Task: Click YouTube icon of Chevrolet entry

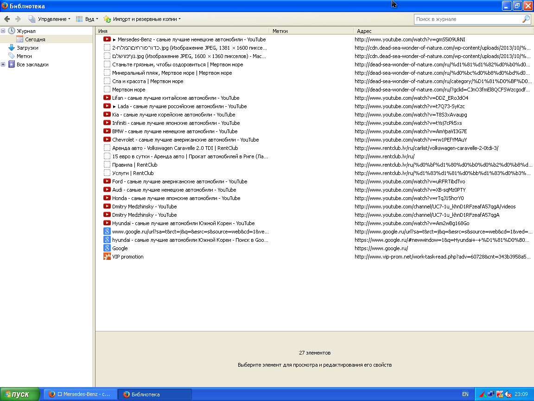Action: click(x=107, y=139)
